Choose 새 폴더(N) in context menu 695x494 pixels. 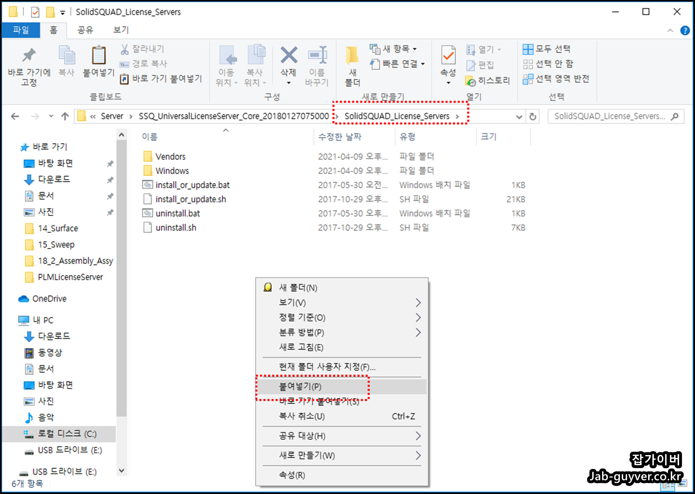click(342, 288)
